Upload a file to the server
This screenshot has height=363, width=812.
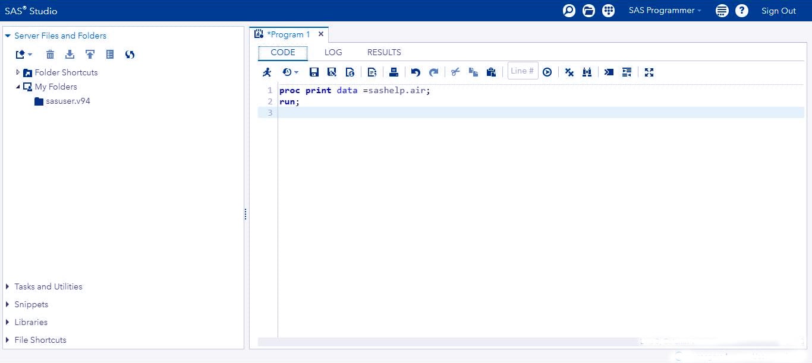[90, 54]
